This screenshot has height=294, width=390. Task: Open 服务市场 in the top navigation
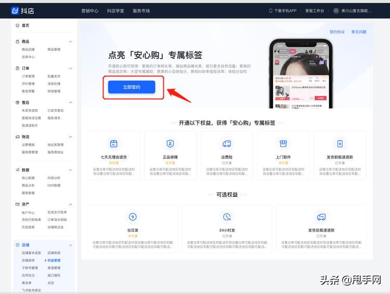[x=141, y=11]
